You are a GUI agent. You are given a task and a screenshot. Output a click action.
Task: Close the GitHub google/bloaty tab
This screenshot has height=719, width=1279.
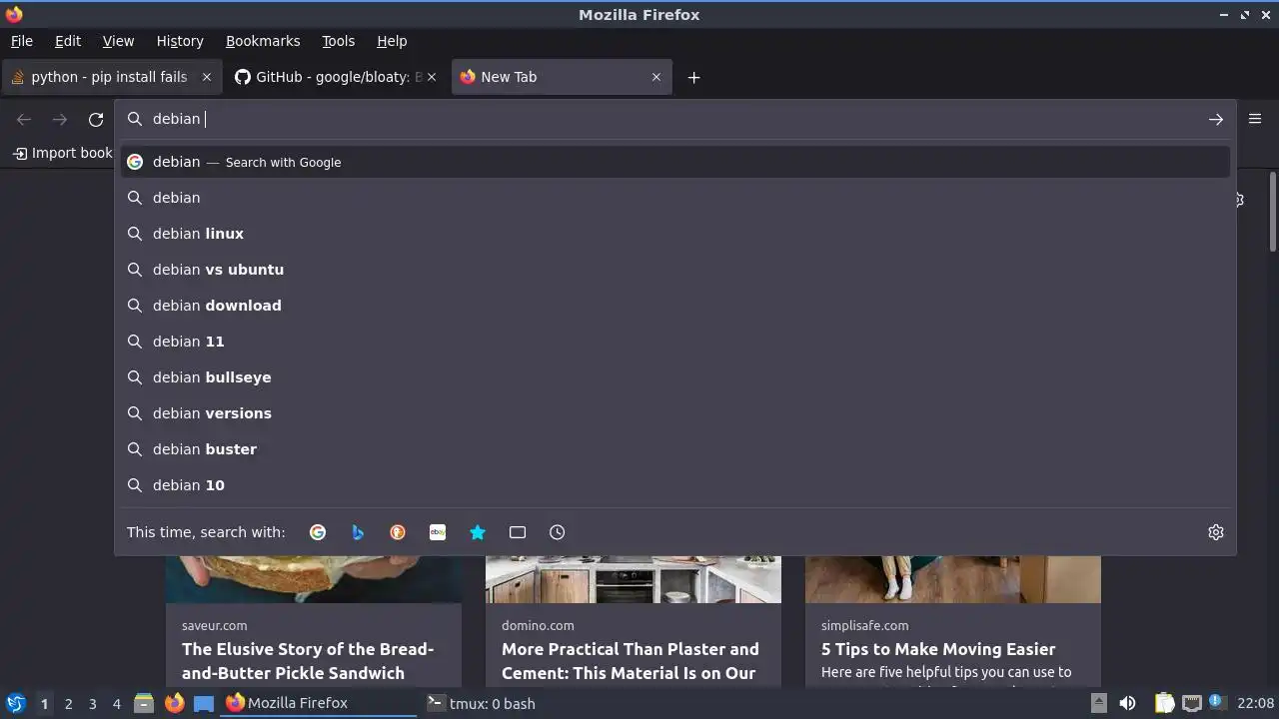click(432, 77)
